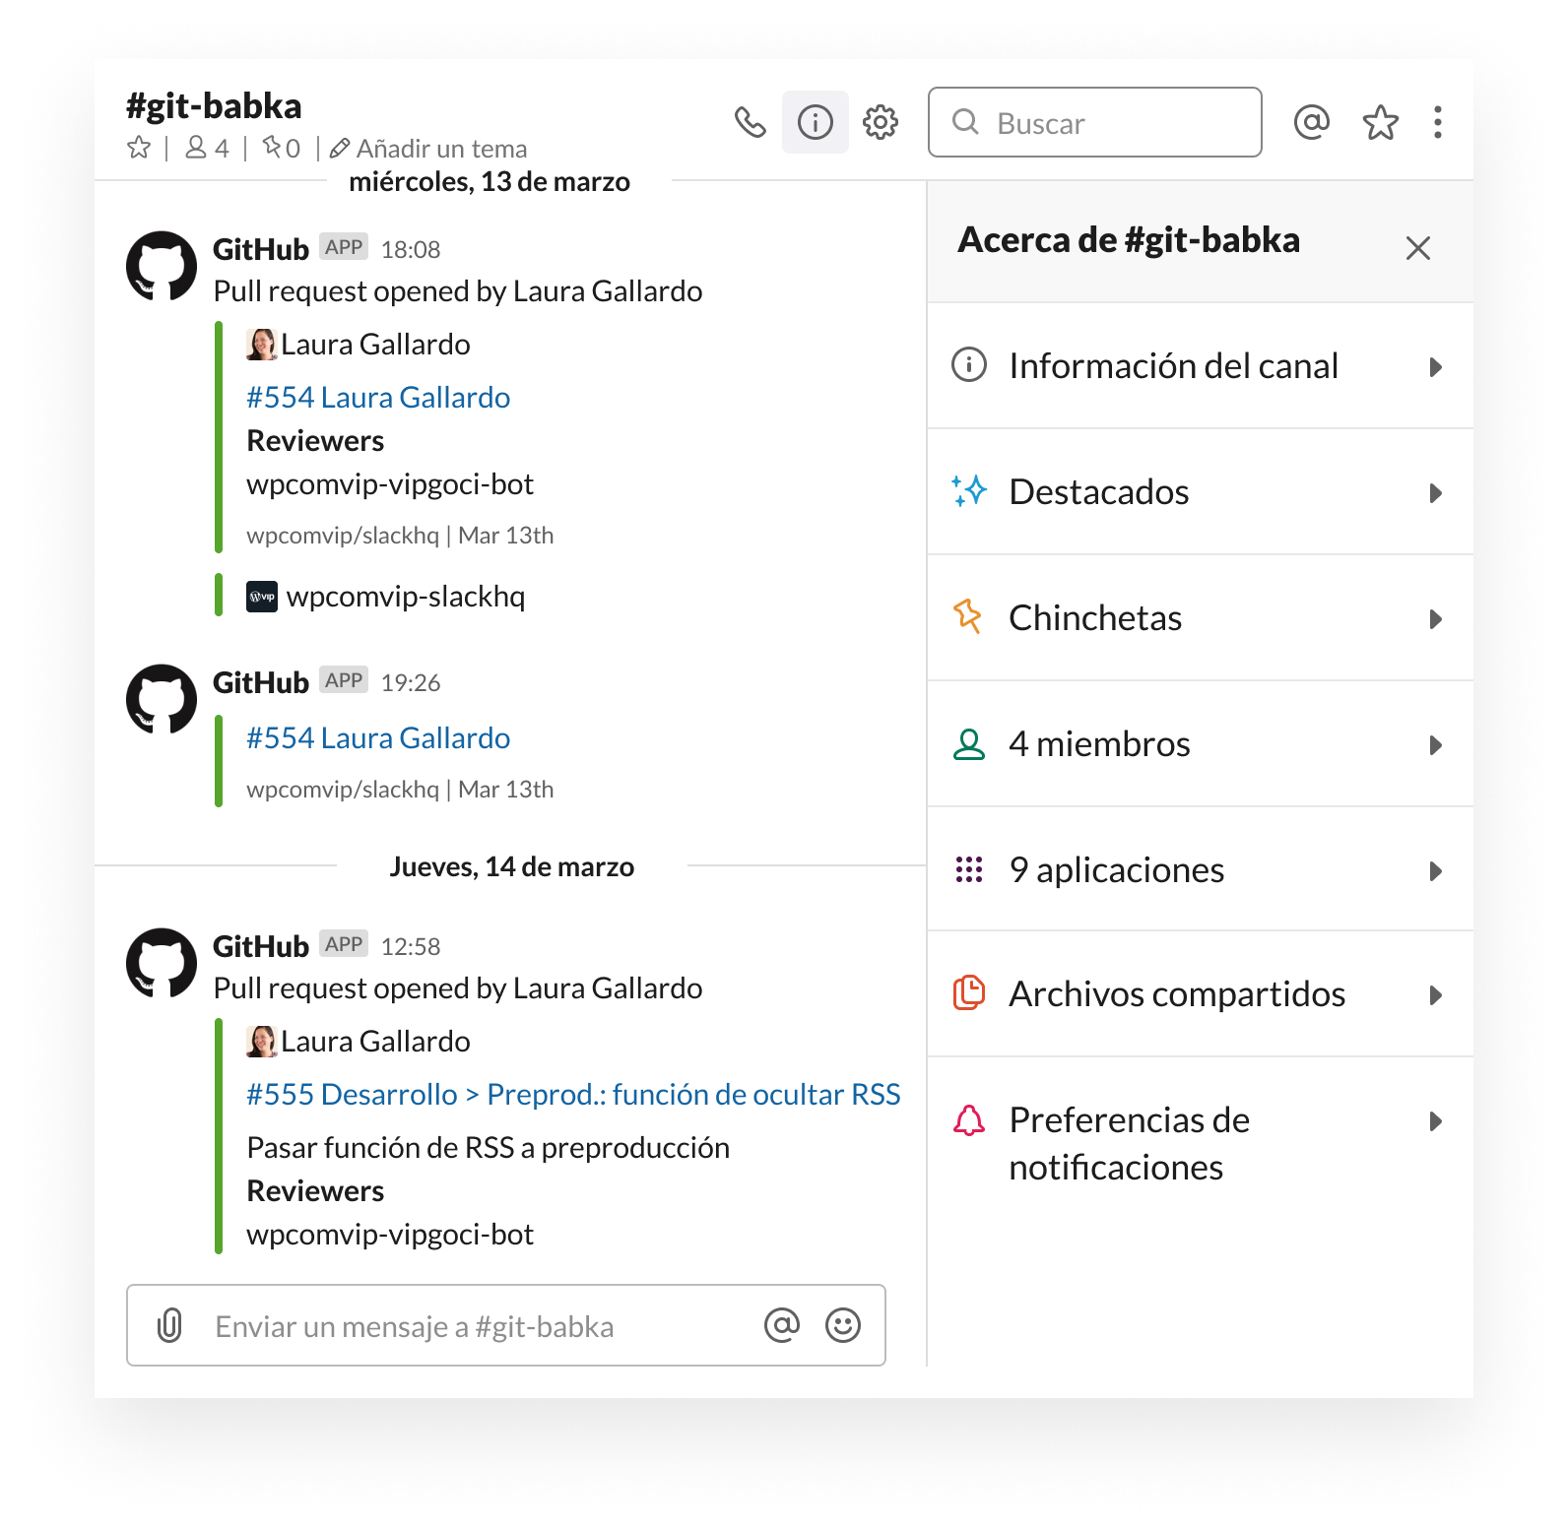Open #554 Laura Gallardo link in 19:26 message
This screenshot has height=1528, width=1568.
click(378, 738)
